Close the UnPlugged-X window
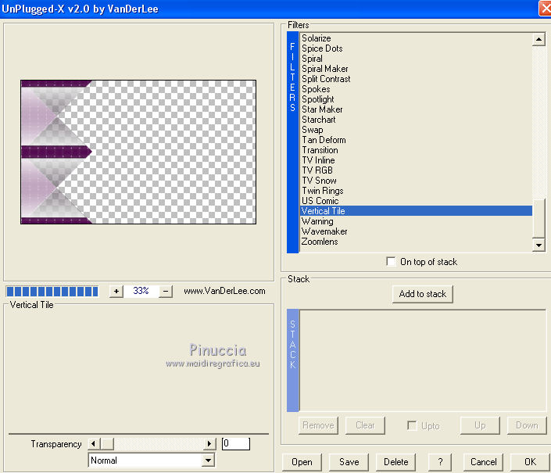This screenshot has width=551, height=473. coord(545,9)
